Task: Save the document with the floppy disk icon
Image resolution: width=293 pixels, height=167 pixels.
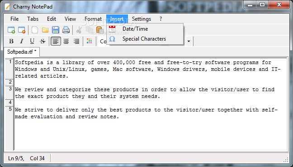Action: pyautogui.click(x=56, y=30)
